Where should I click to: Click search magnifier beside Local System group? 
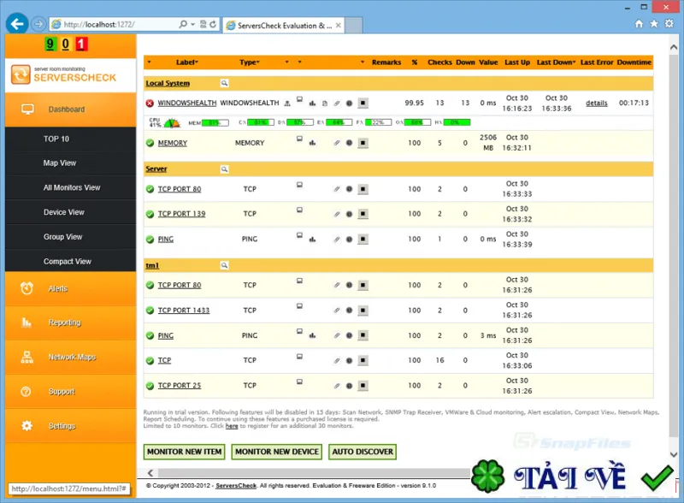point(224,83)
